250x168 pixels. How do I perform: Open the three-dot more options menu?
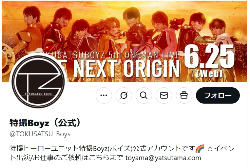[x=104, y=95]
